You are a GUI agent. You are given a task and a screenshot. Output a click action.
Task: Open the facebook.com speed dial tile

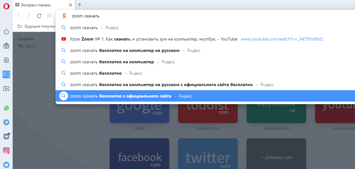139,153
